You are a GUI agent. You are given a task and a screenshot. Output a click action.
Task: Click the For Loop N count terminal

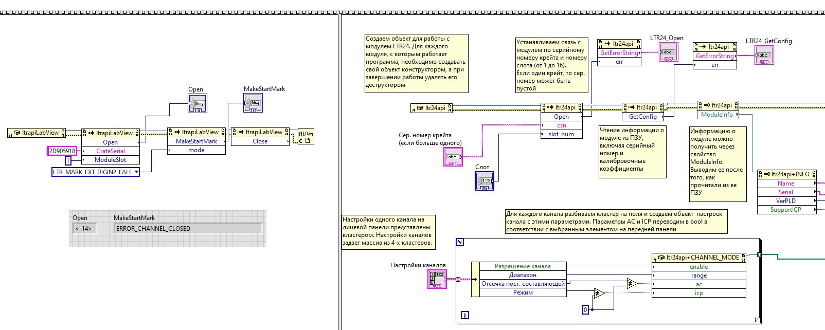pos(460,242)
